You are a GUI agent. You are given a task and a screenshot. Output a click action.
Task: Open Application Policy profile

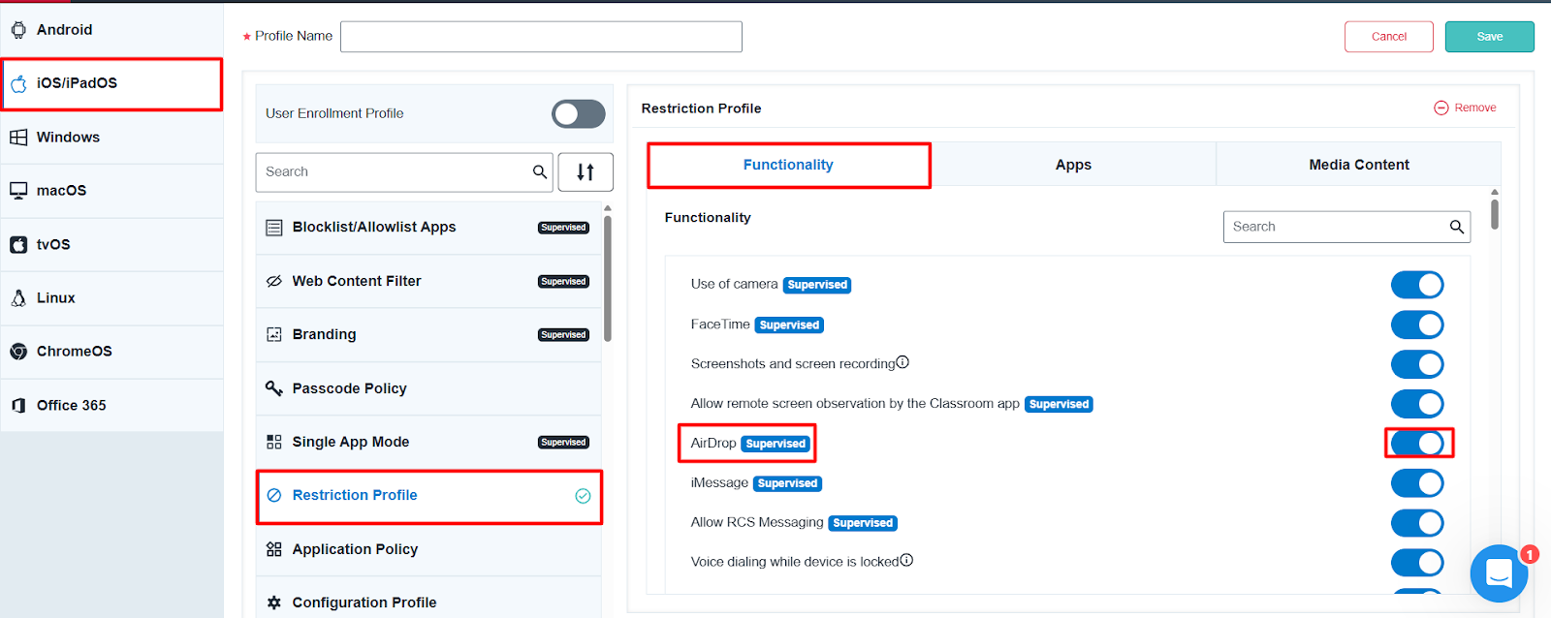click(428, 549)
